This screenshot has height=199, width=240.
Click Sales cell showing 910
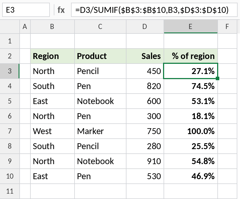pos(145,161)
